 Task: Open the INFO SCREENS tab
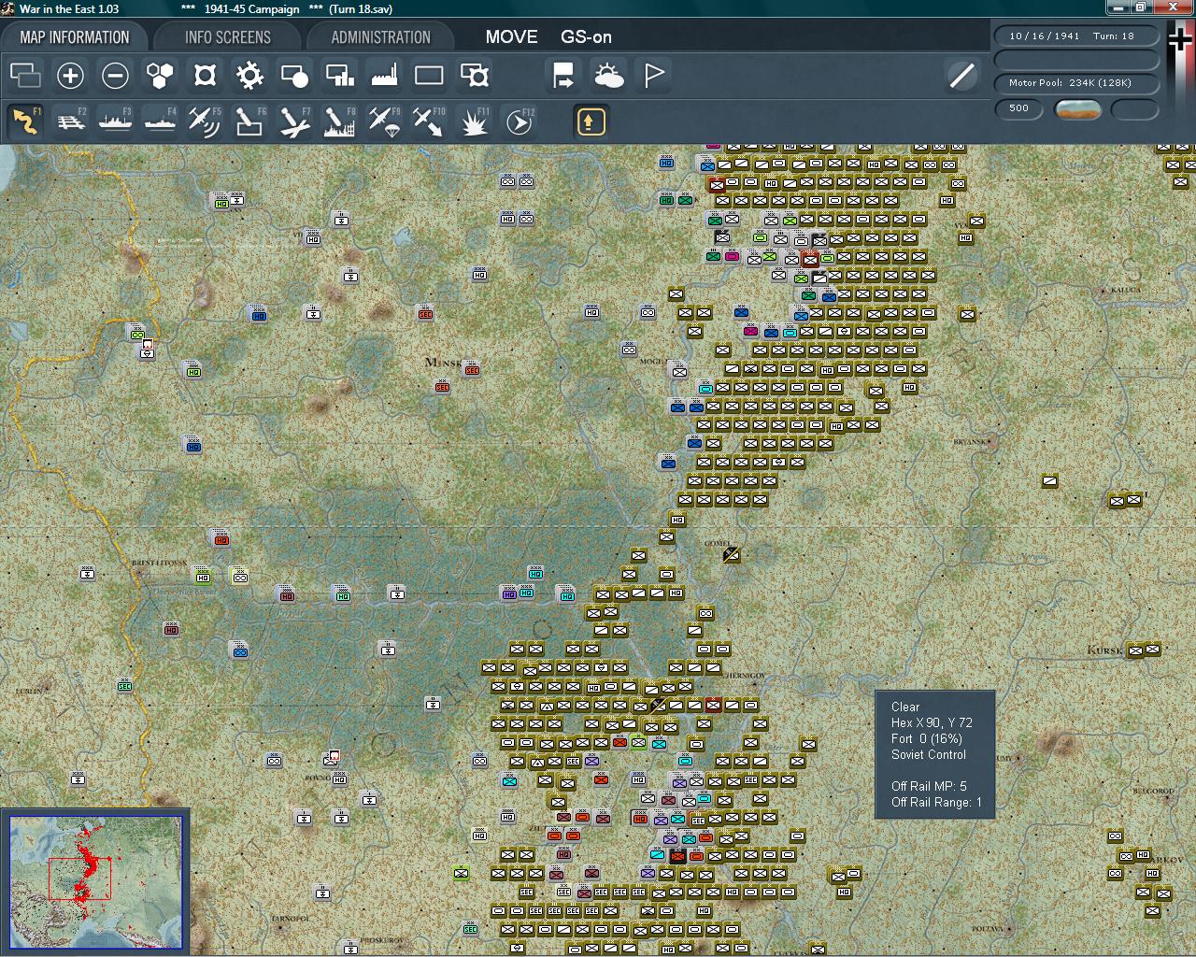pyautogui.click(x=227, y=37)
